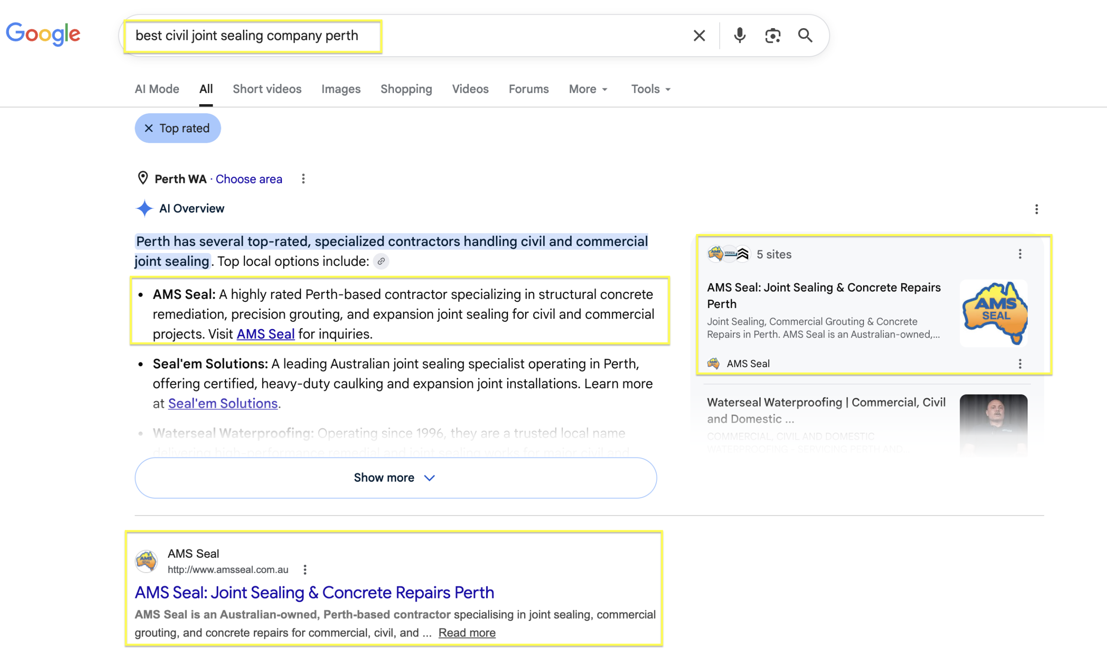Click the '5 sites' label
Screen dimensions: 1107x659
774,254
